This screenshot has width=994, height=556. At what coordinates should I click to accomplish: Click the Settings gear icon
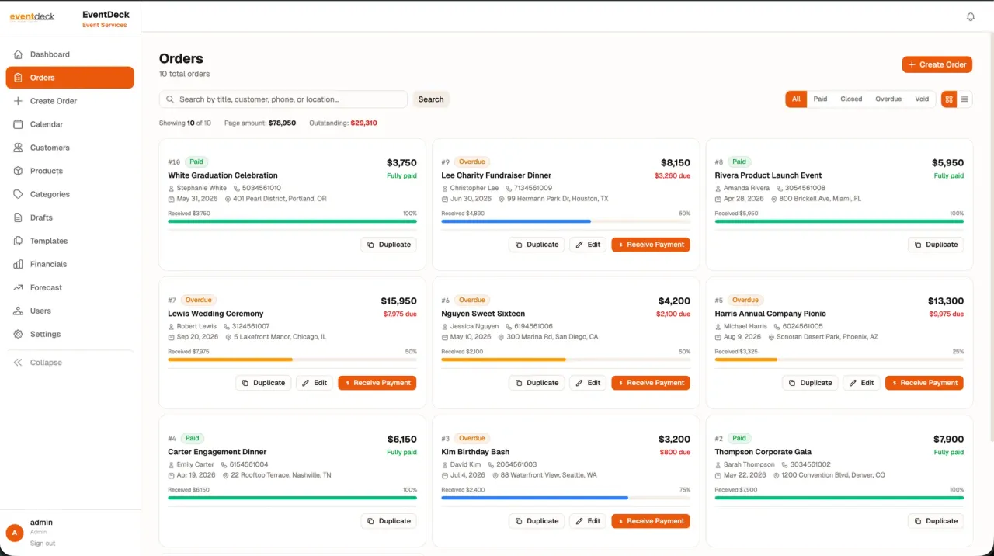coord(18,334)
